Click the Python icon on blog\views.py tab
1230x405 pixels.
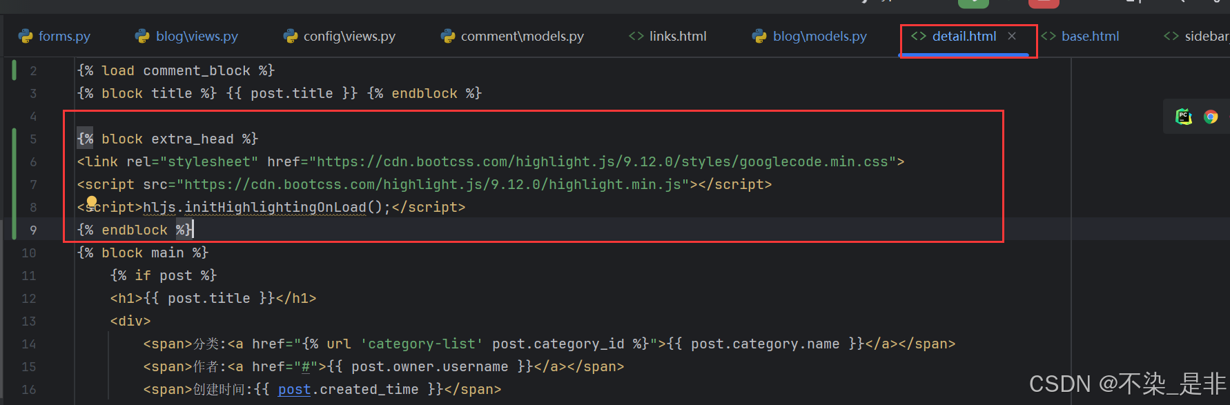click(143, 37)
